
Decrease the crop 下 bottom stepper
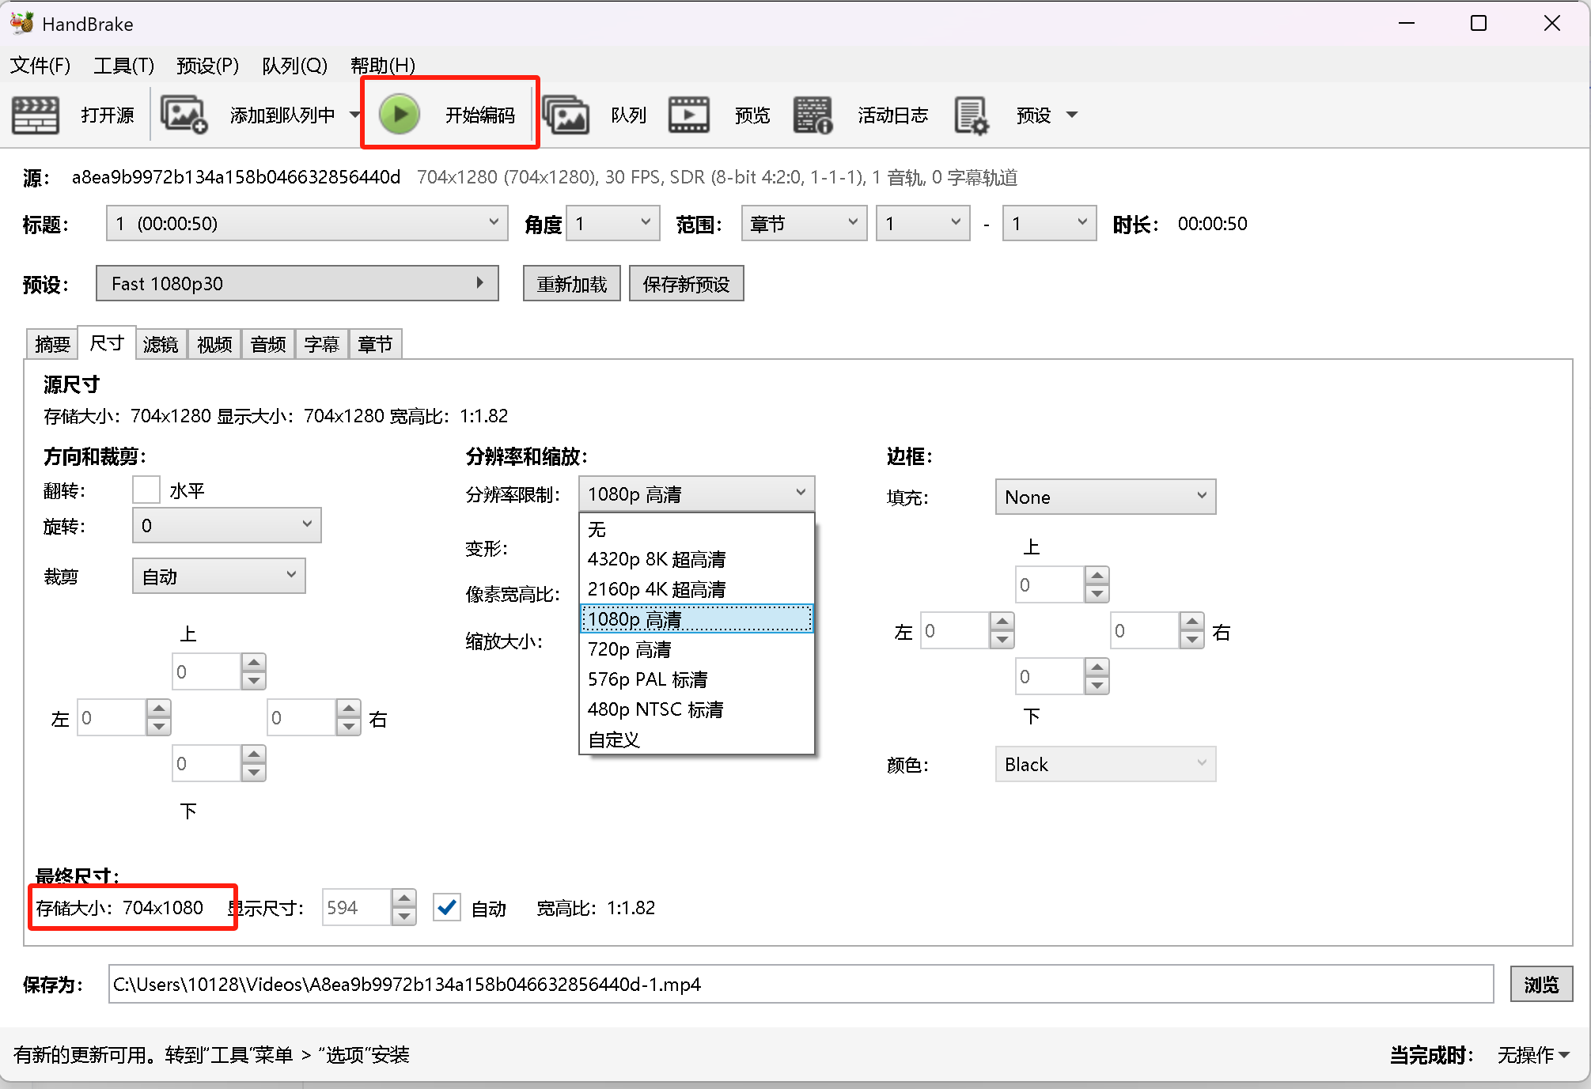coord(254,773)
